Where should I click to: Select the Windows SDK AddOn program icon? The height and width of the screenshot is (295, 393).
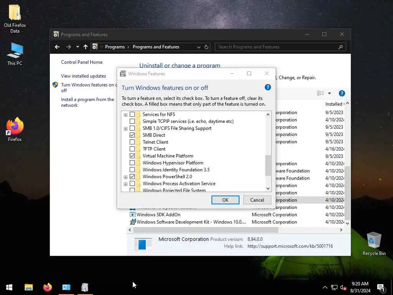tap(132, 214)
